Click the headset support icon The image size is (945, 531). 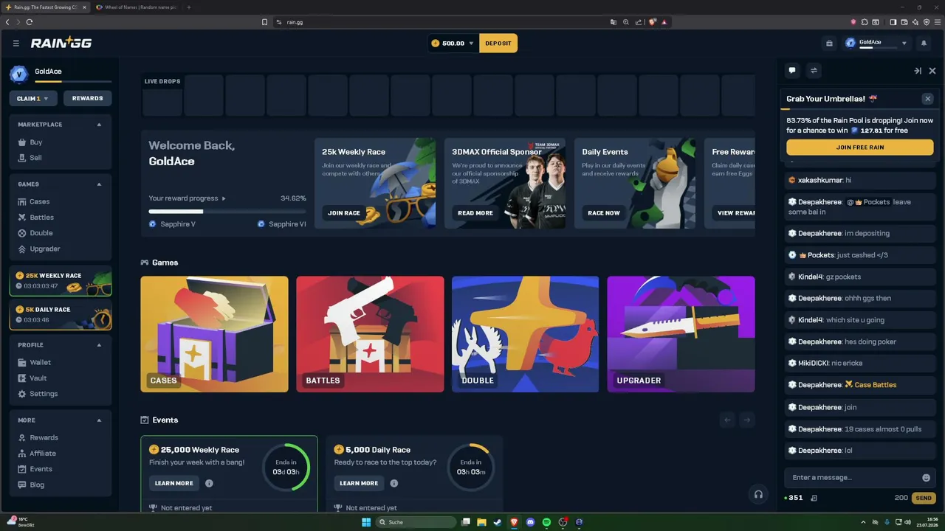tap(758, 494)
